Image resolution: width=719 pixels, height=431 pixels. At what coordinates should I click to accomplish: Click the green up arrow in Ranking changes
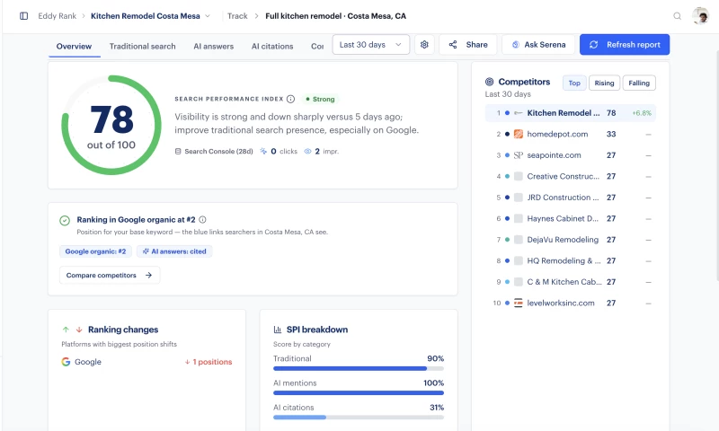point(66,330)
